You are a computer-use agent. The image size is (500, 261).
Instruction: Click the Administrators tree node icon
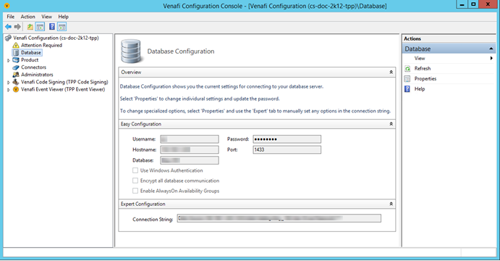pyautogui.click(x=16, y=75)
